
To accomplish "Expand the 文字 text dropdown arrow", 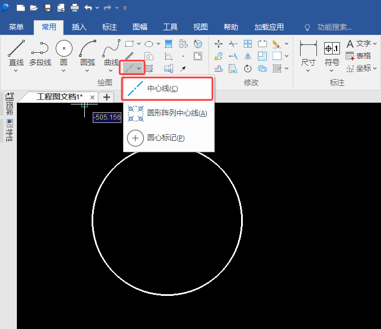I will [x=375, y=44].
